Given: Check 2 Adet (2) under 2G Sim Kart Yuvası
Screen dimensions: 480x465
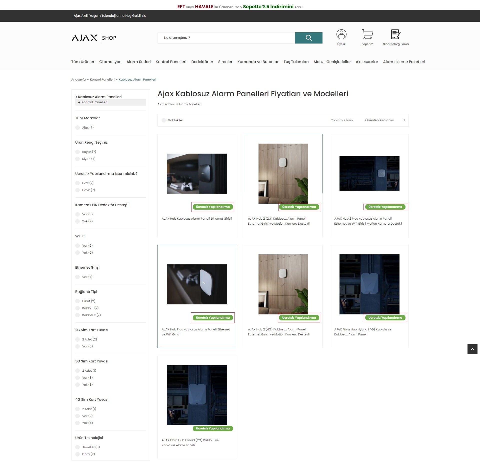Looking at the screenshot, I should point(77,339).
